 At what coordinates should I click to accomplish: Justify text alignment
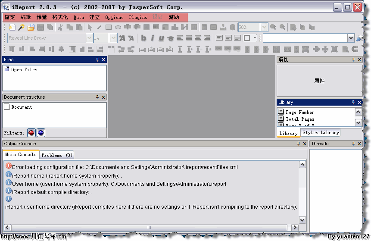(x=189, y=38)
